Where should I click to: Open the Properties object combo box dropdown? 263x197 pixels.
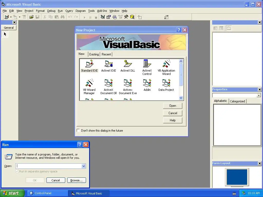(x=259, y=95)
